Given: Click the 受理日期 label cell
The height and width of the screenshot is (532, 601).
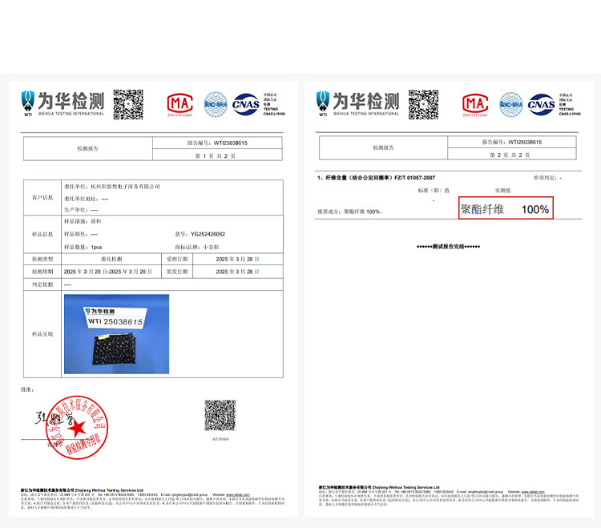Looking at the screenshot, I should [x=177, y=259].
